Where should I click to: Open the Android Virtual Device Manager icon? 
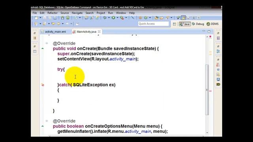[68, 18]
